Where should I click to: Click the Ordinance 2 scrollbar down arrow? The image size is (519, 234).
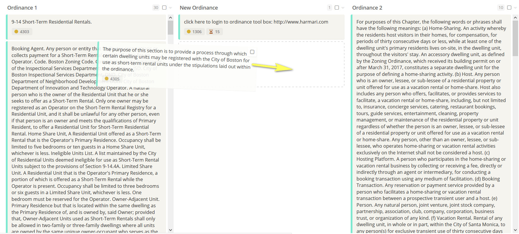click(x=515, y=230)
